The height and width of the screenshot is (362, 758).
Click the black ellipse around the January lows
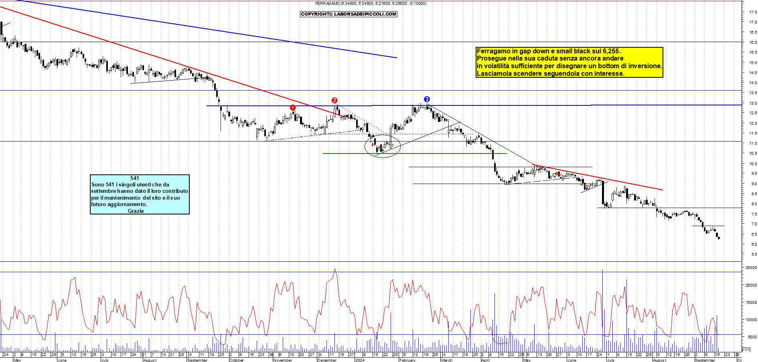coord(383,146)
